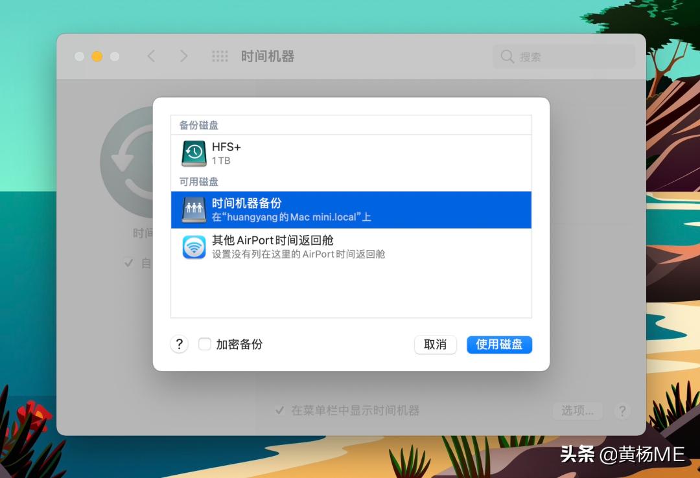Click the Time Machine network drive icon
The height and width of the screenshot is (478, 700).
(x=194, y=209)
